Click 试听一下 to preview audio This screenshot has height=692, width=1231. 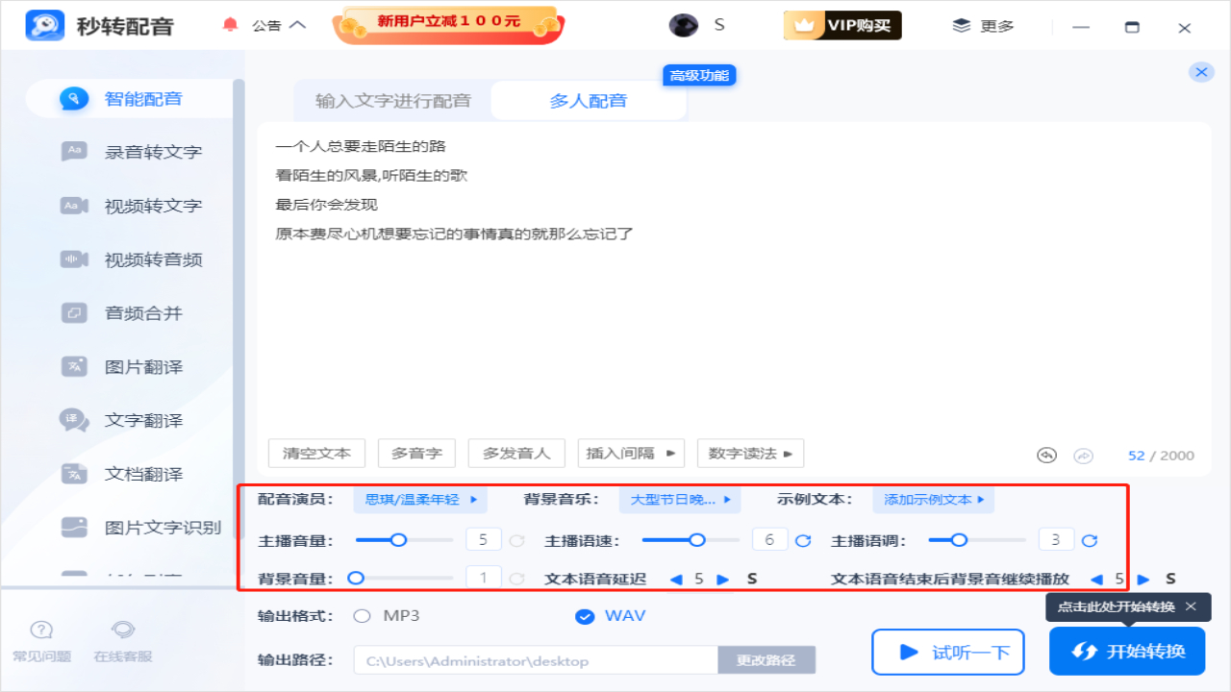click(947, 652)
